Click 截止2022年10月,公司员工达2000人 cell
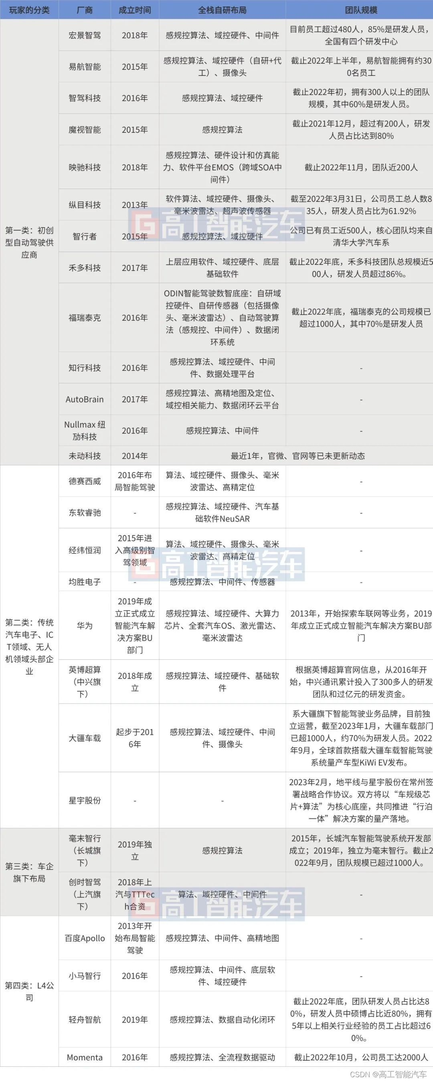 [360, 1057]
